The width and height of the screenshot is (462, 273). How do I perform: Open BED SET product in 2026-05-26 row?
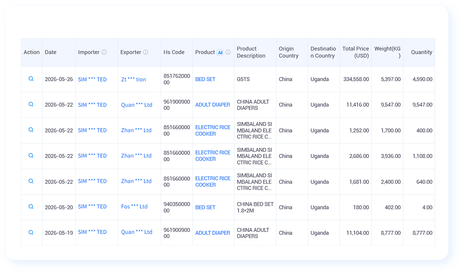click(x=205, y=80)
